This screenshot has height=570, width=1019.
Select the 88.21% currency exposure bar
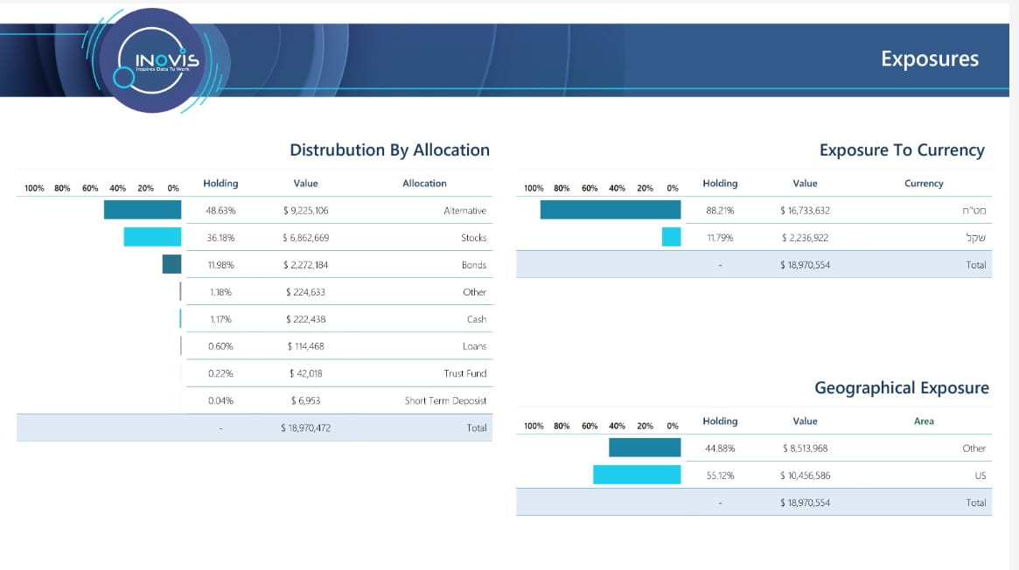(x=610, y=210)
